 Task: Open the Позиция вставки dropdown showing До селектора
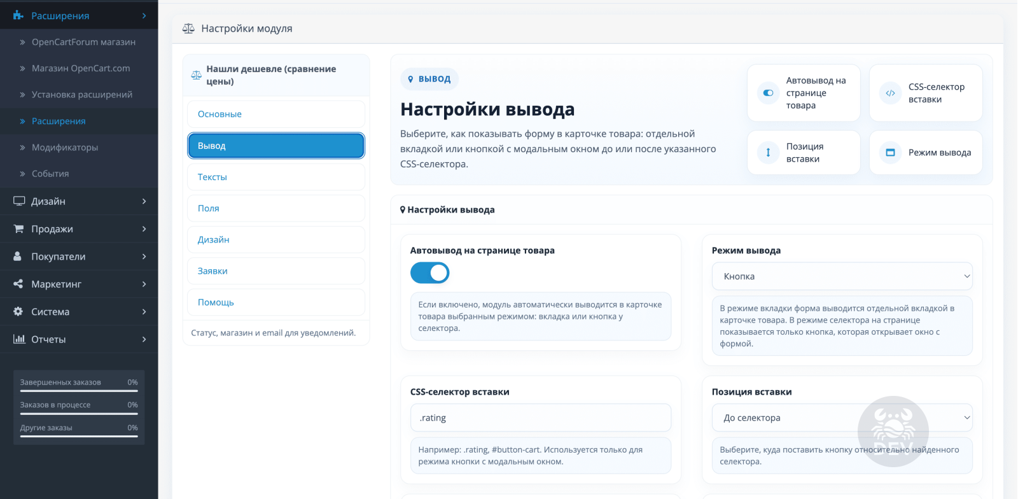coord(842,418)
